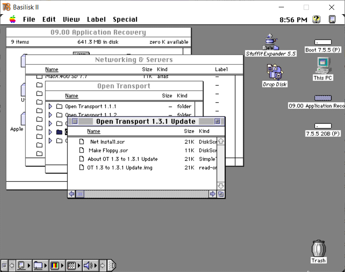345x272 pixels.
Task: Click the 09.00 Application Recovery window title bar
Action: point(99,32)
